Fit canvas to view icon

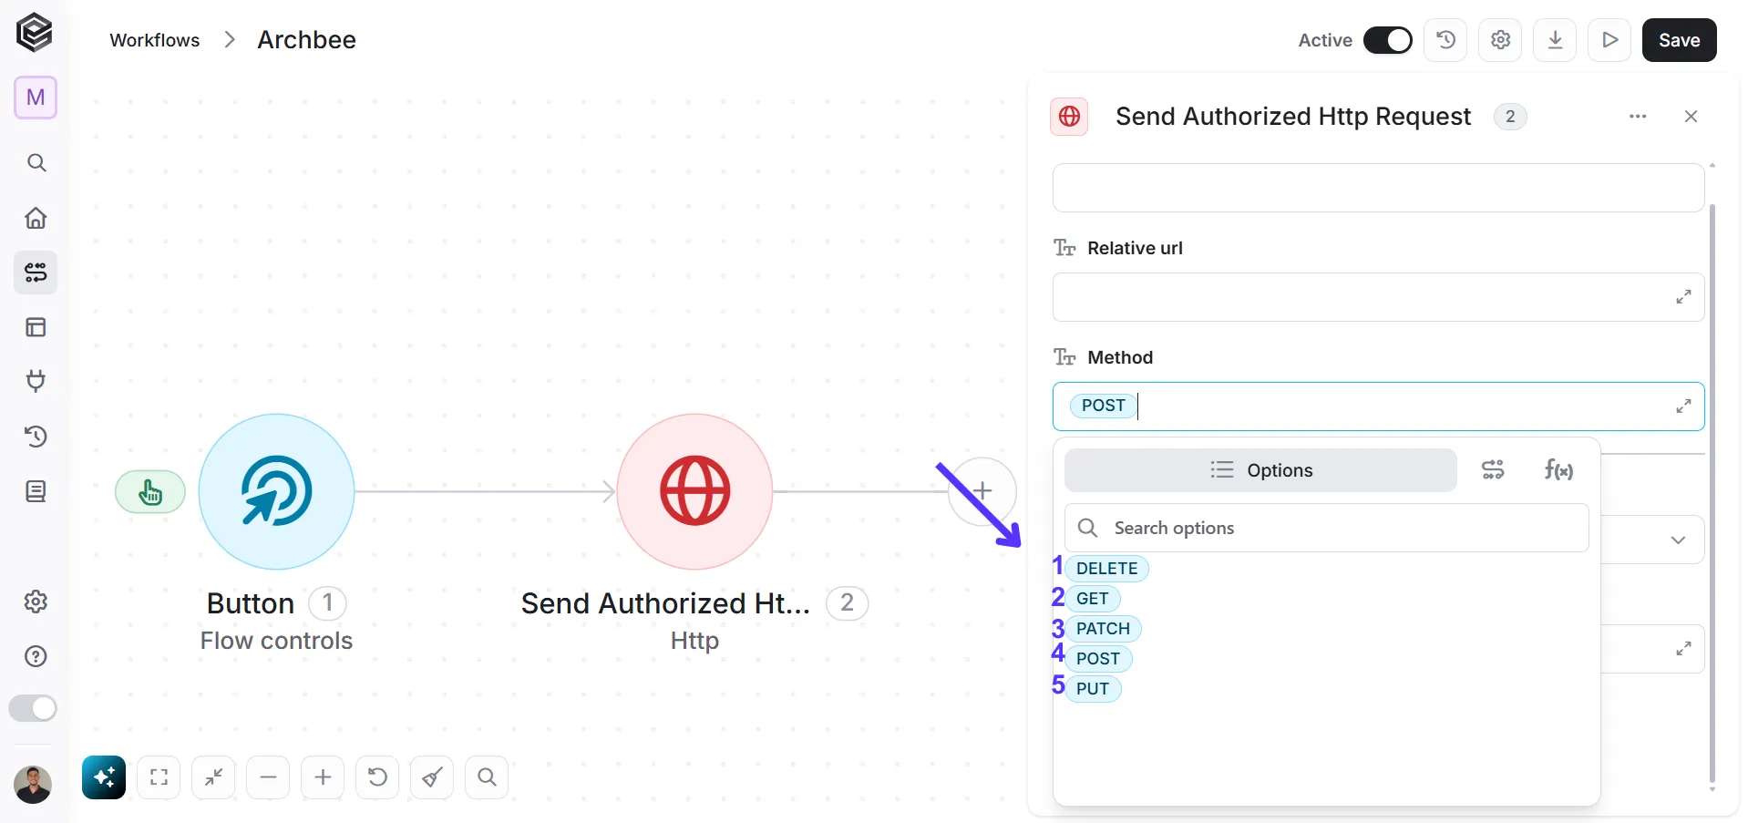(x=159, y=777)
